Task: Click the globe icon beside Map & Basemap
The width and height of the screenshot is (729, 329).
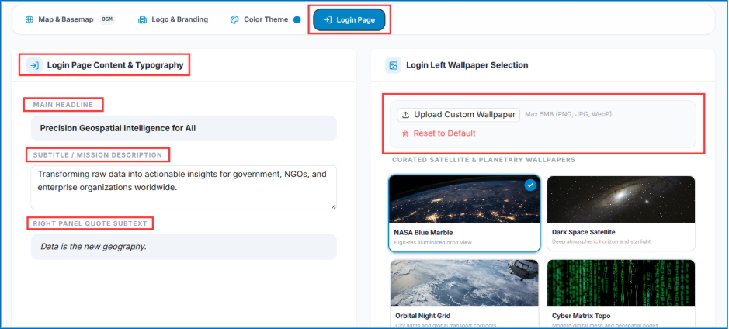Action: (30, 19)
